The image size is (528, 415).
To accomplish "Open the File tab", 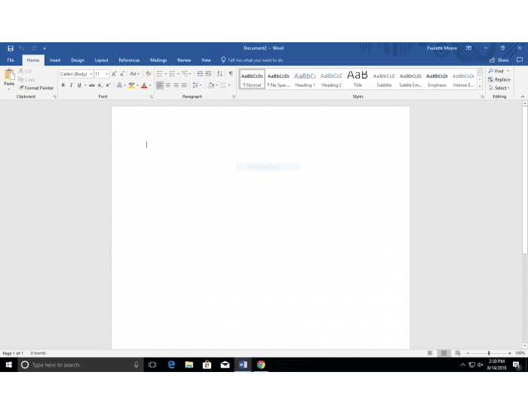I will point(11,60).
